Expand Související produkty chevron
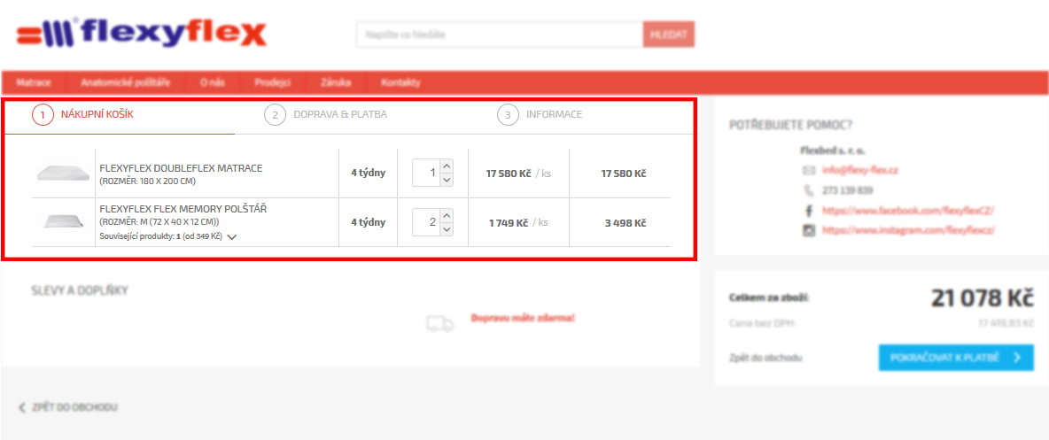This screenshot has height=440, width=1049. pos(231,236)
